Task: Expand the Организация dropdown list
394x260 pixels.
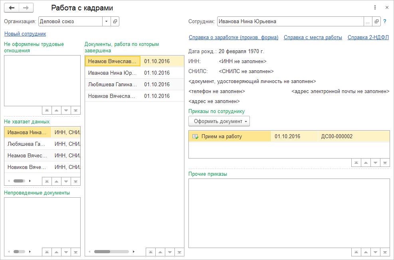Action: [x=107, y=22]
